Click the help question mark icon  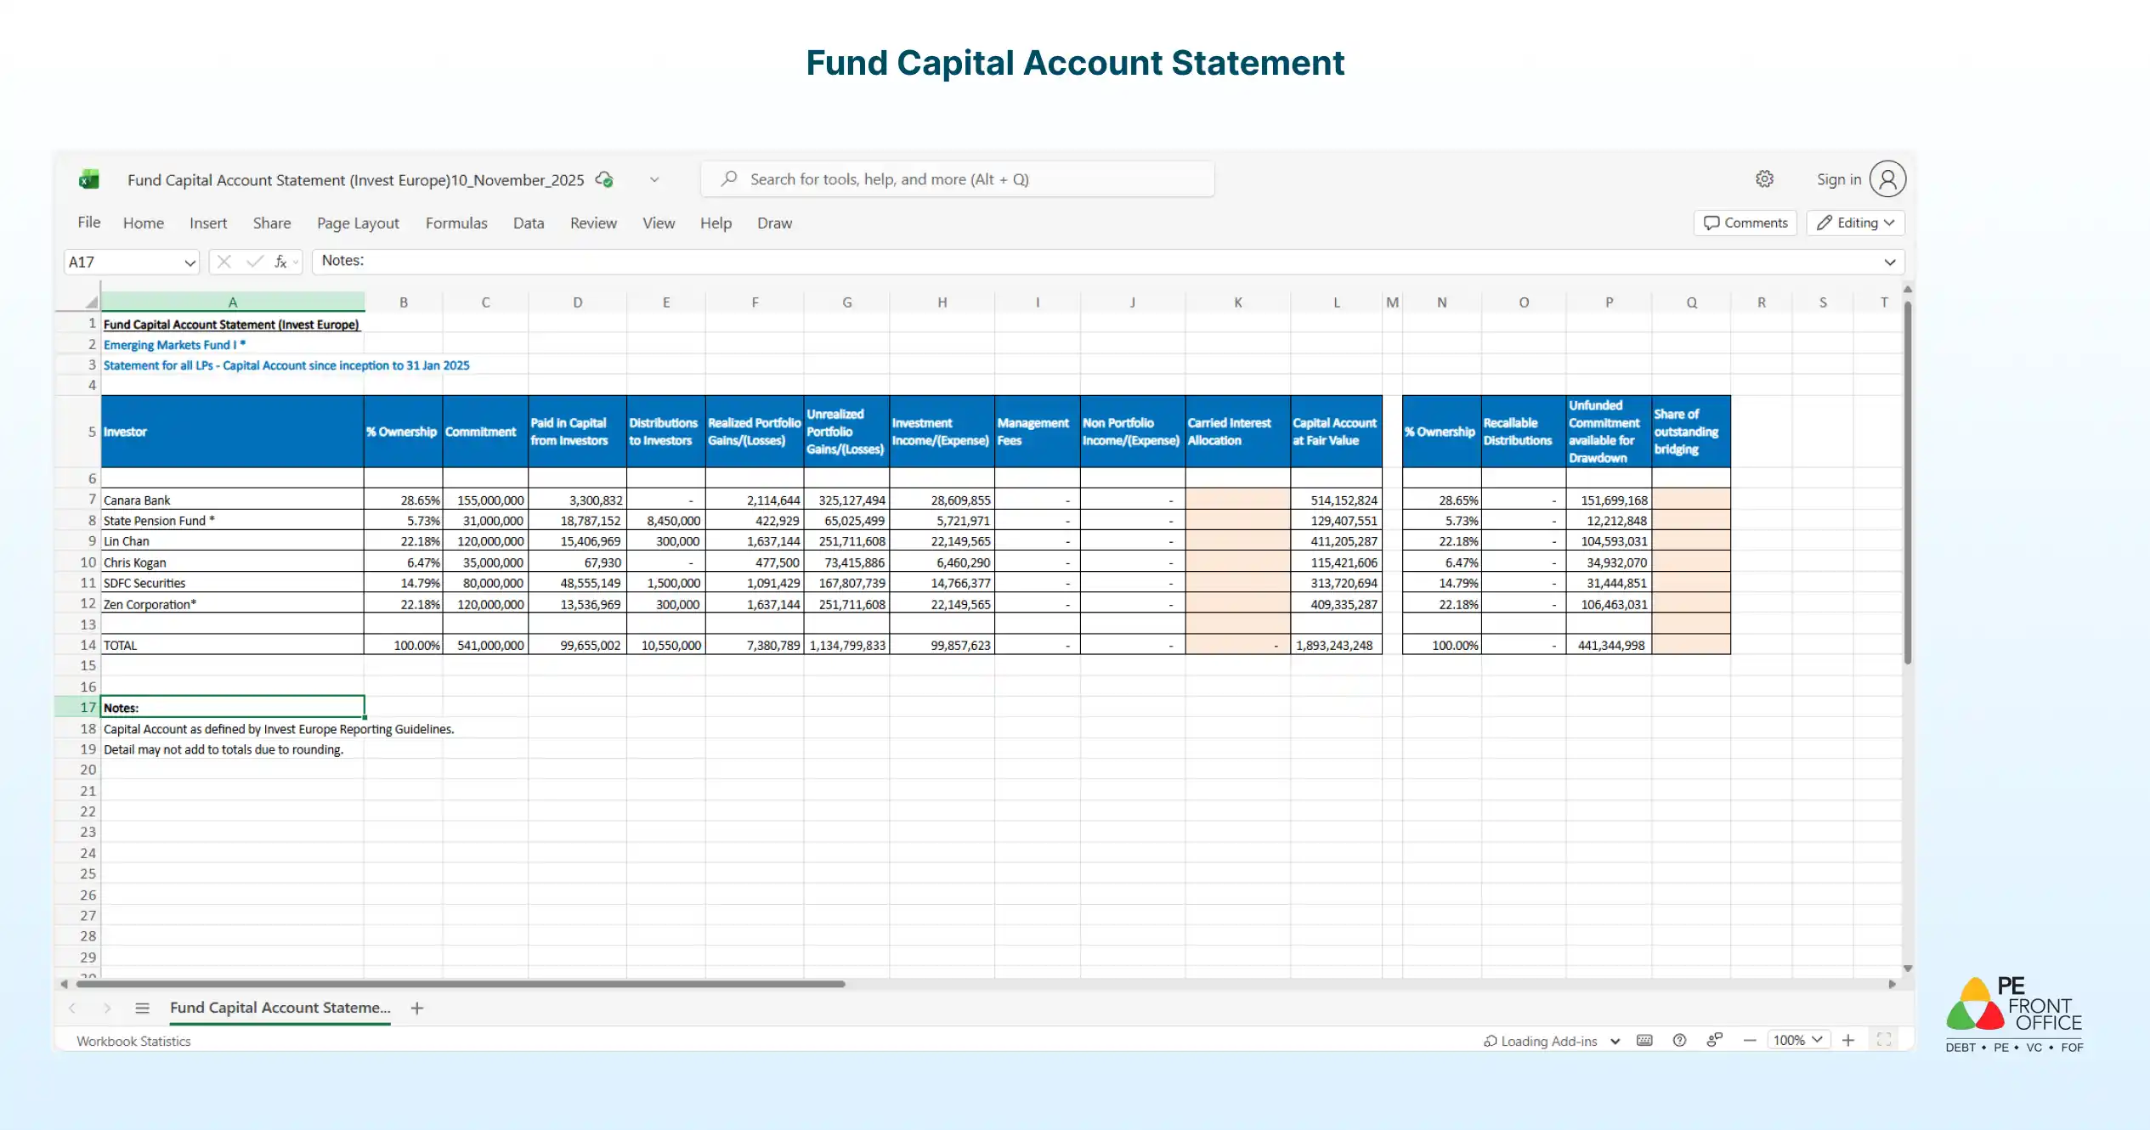[1679, 1040]
